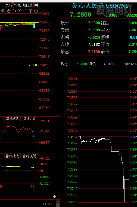Click the 均价 label in intraday header
The image size is (137, 207).
pyautogui.click(x=92, y=64)
